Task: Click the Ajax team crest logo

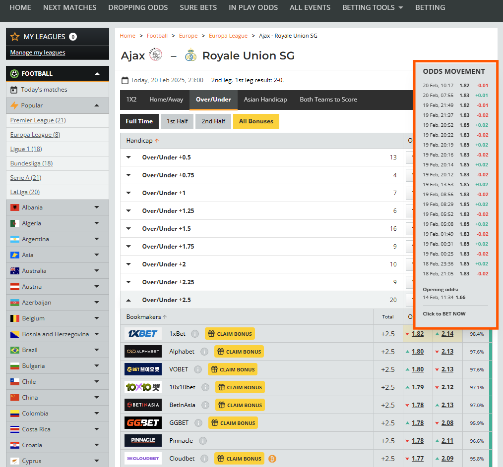Action: coord(155,55)
